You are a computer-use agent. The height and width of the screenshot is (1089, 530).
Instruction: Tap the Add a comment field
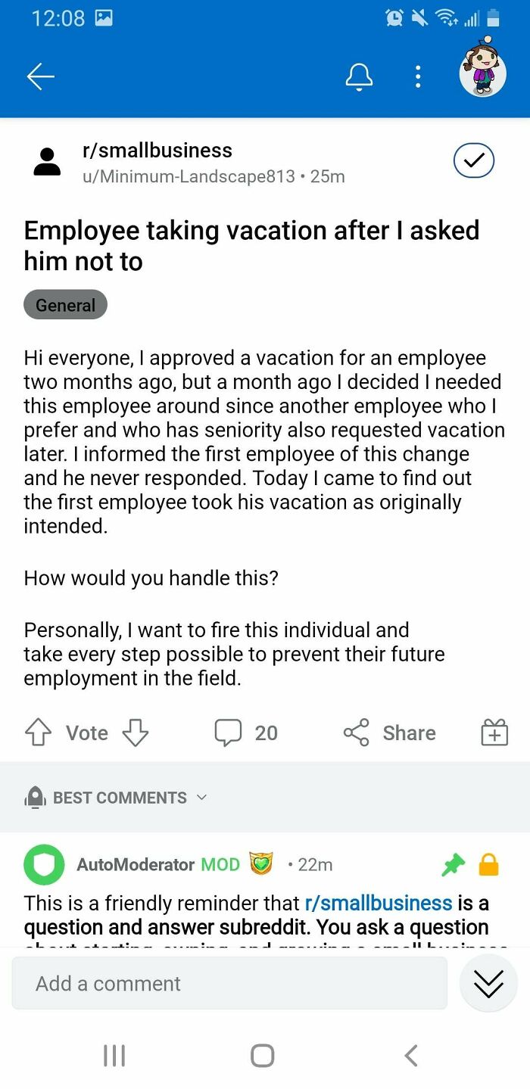227,984
